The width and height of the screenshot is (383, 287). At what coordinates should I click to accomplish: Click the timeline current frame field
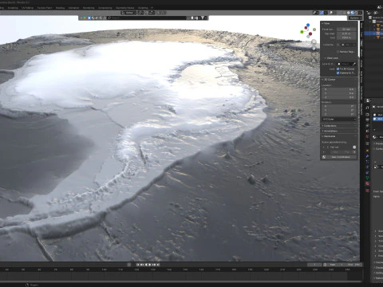coord(314,265)
